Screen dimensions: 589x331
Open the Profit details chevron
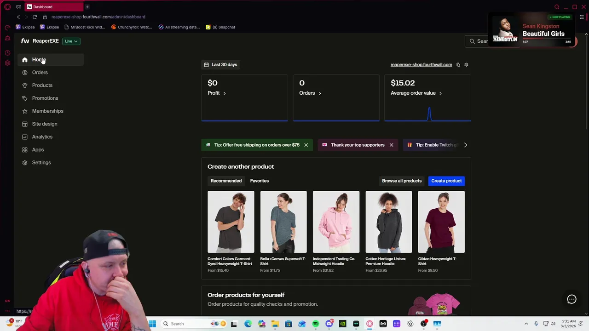pos(225,93)
